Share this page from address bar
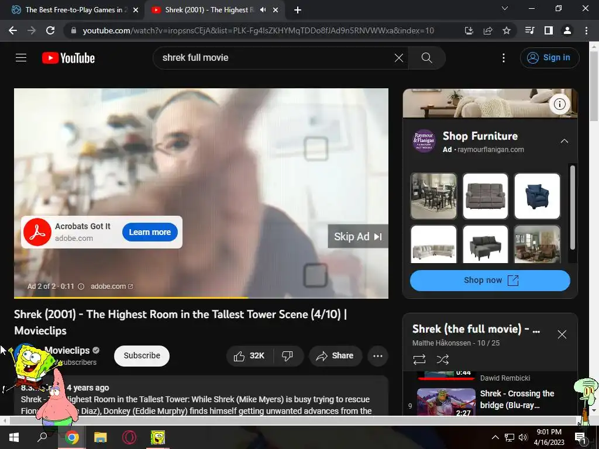This screenshot has height=449, width=599. (x=488, y=30)
